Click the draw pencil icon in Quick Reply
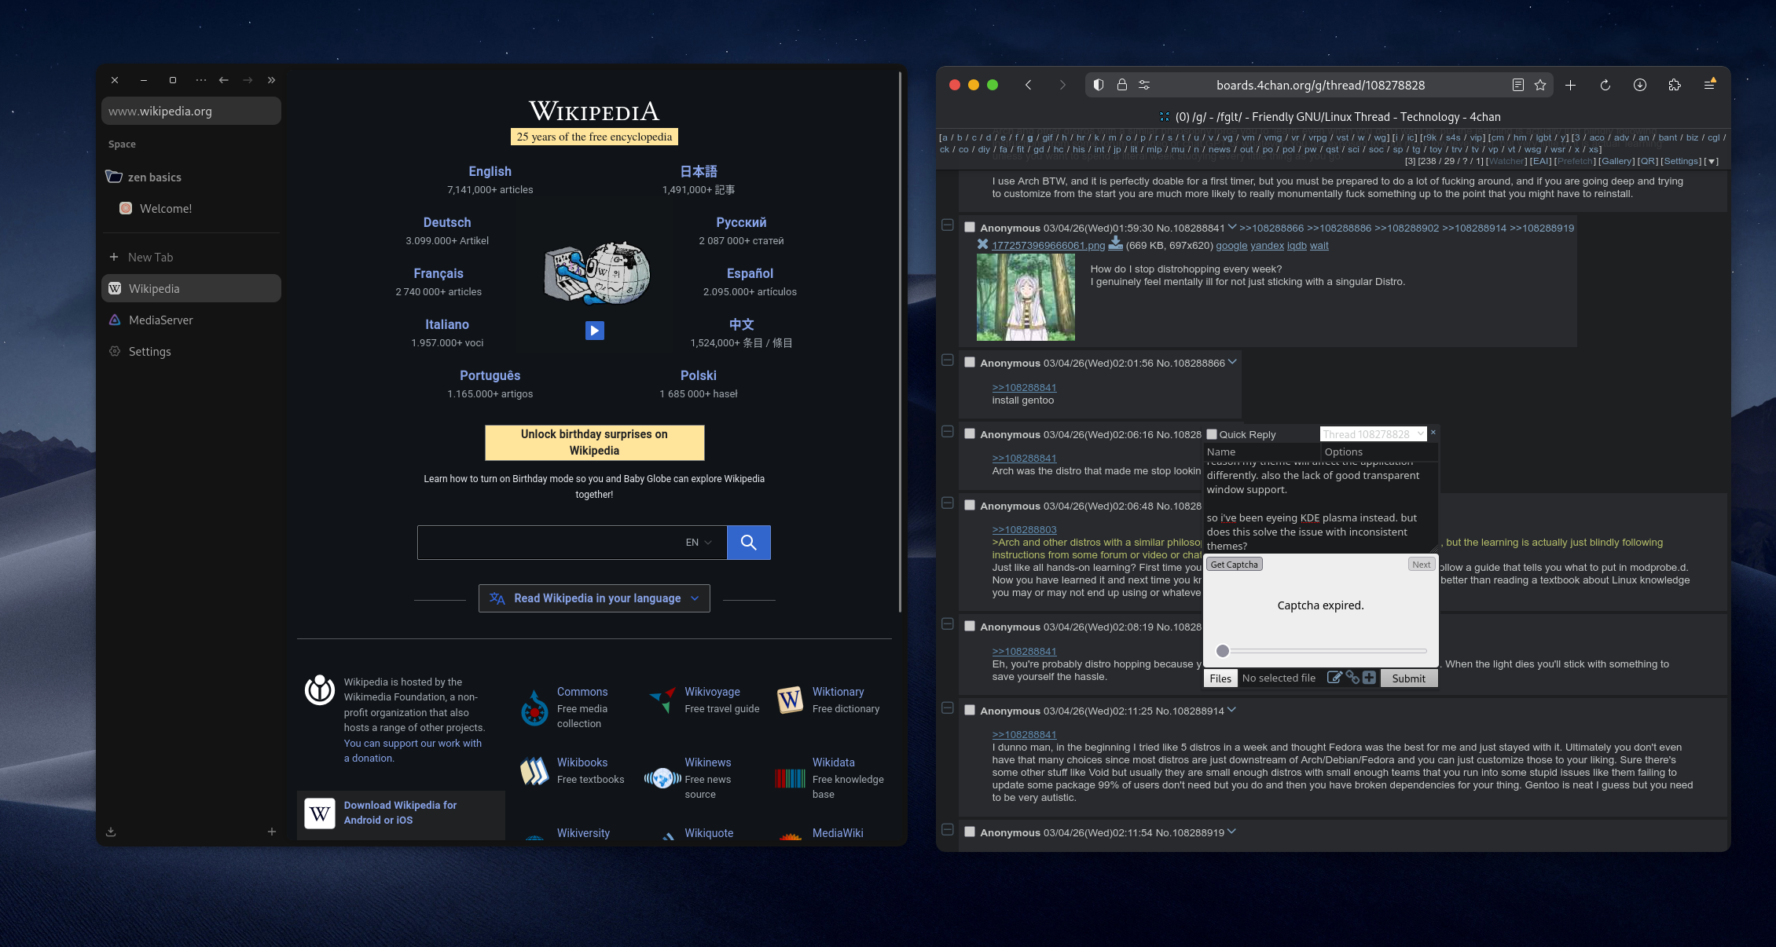This screenshot has height=947, width=1776. tap(1334, 678)
